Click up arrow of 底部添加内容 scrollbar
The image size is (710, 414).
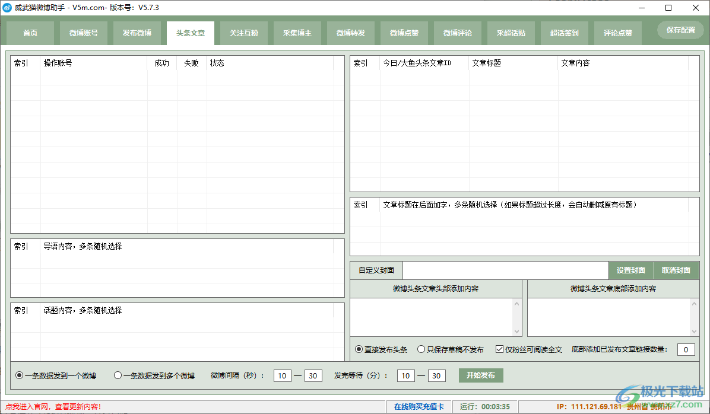pyautogui.click(x=694, y=304)
